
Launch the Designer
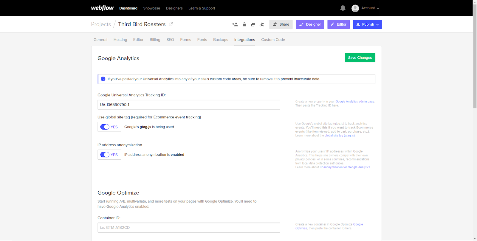tap(310, 24)
